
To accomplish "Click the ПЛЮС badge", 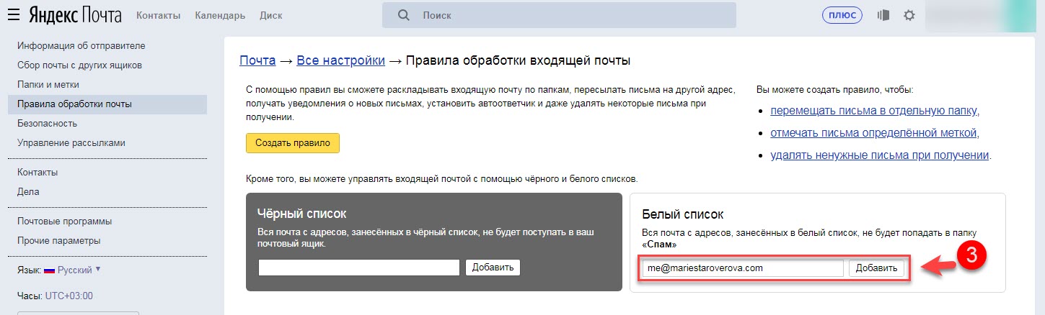I will (842, 15).
